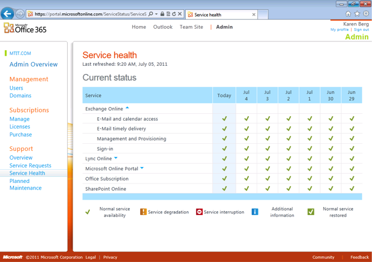Click Jul 1 checkmark for Management and Provisioning
The image size is (372, 262).
[309, 139]
